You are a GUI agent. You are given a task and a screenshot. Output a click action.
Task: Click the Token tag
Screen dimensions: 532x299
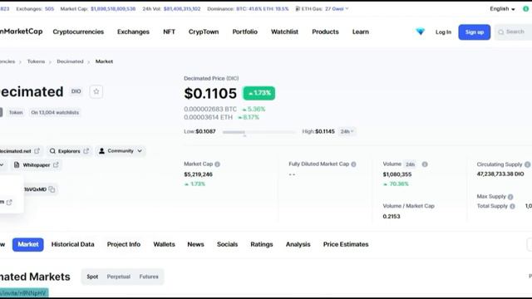(16, 112)
